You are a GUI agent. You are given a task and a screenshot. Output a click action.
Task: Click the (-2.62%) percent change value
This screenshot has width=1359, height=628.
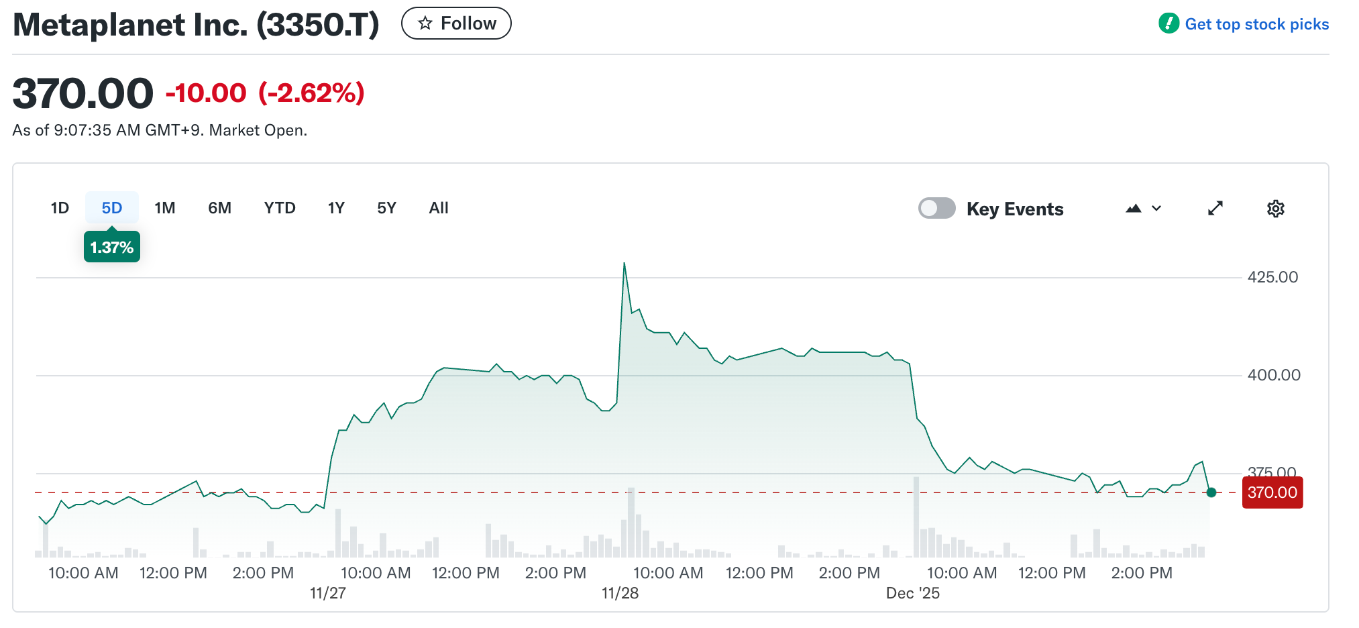coord(311,93)
